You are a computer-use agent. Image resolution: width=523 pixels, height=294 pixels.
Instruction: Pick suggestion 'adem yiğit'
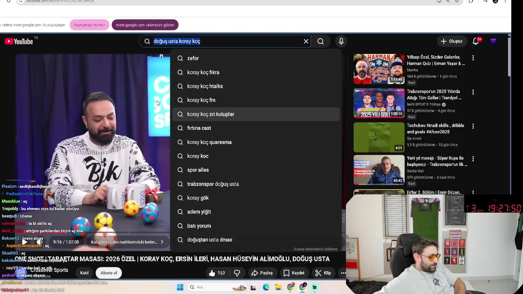coord(256,212)
